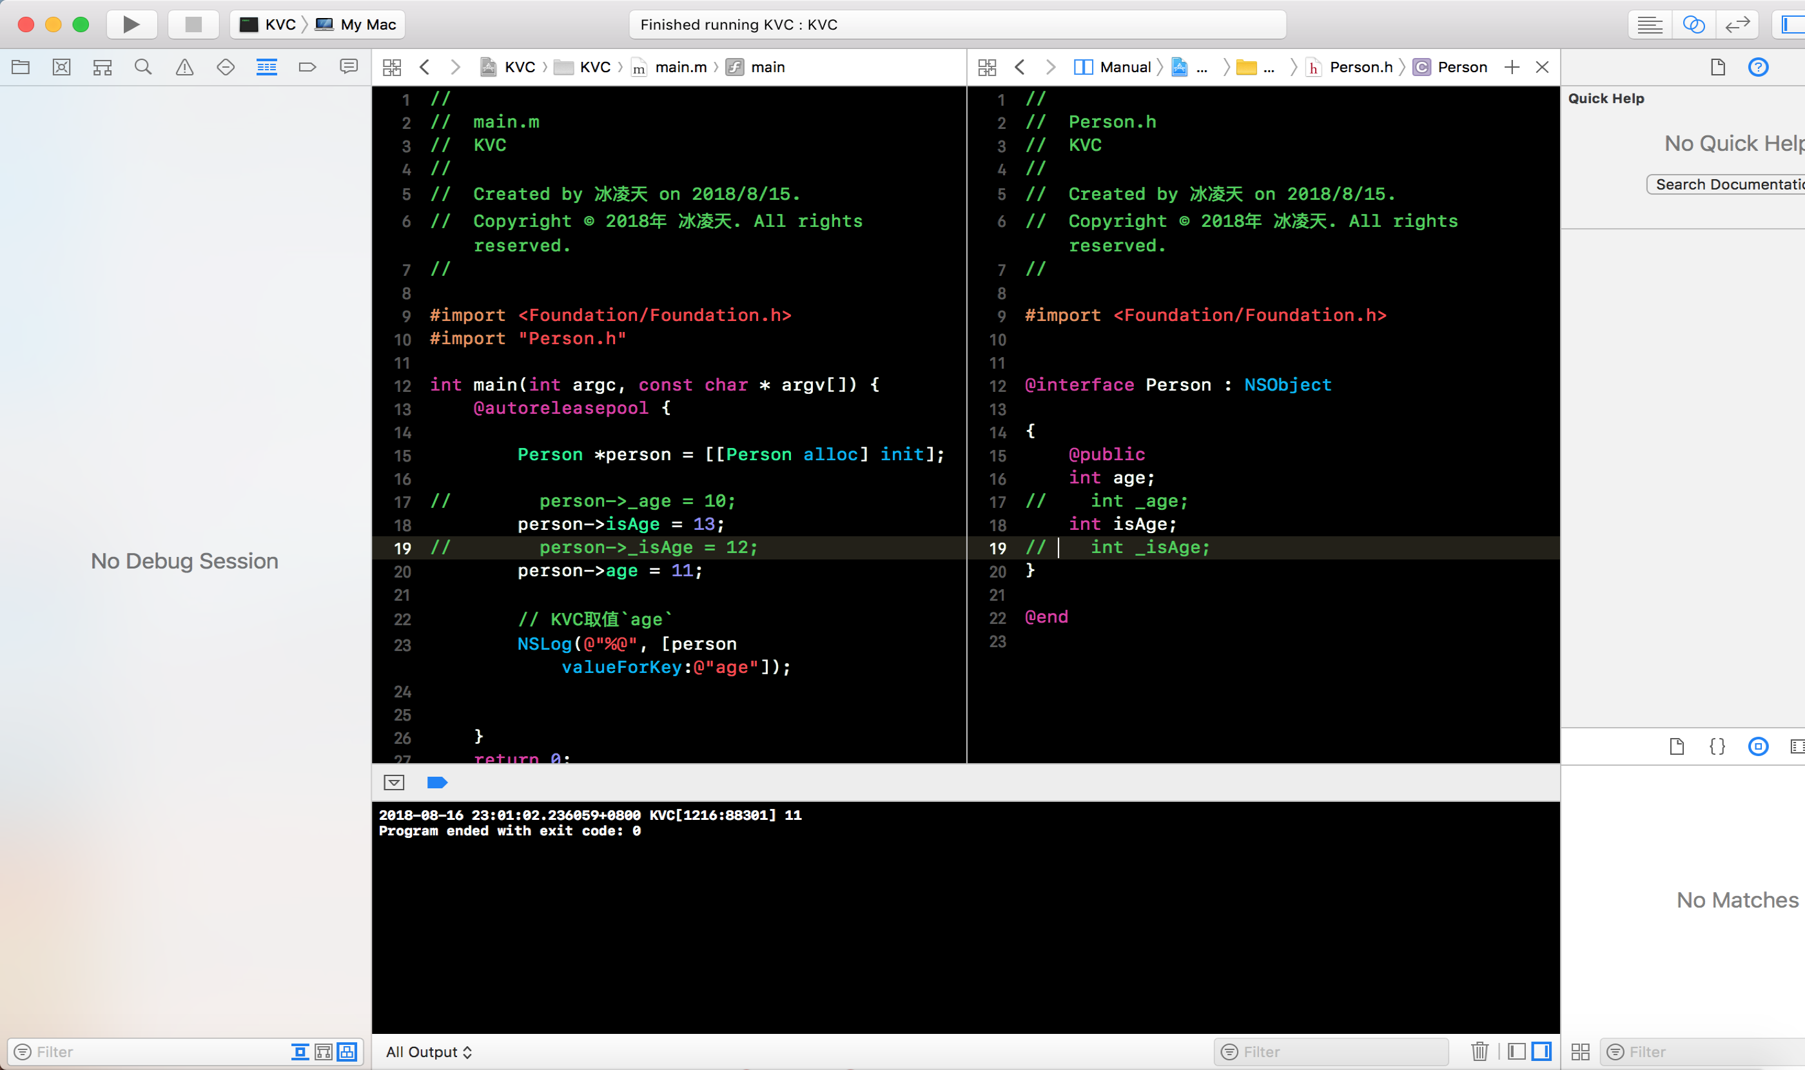Viewport: 1805px width, 1070px height.
Task: Toggle the console pane visibility button
Action: tap(1542, 1051)
